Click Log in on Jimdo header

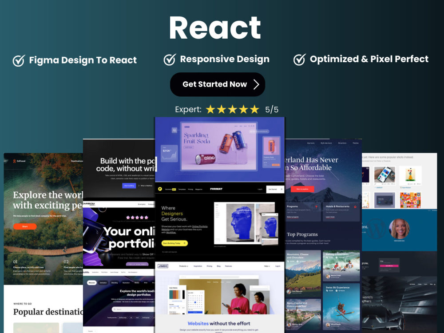point(278,266)
